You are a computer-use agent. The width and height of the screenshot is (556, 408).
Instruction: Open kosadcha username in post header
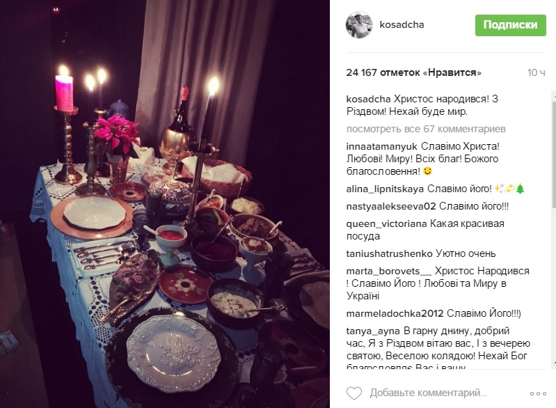point(402,24)
